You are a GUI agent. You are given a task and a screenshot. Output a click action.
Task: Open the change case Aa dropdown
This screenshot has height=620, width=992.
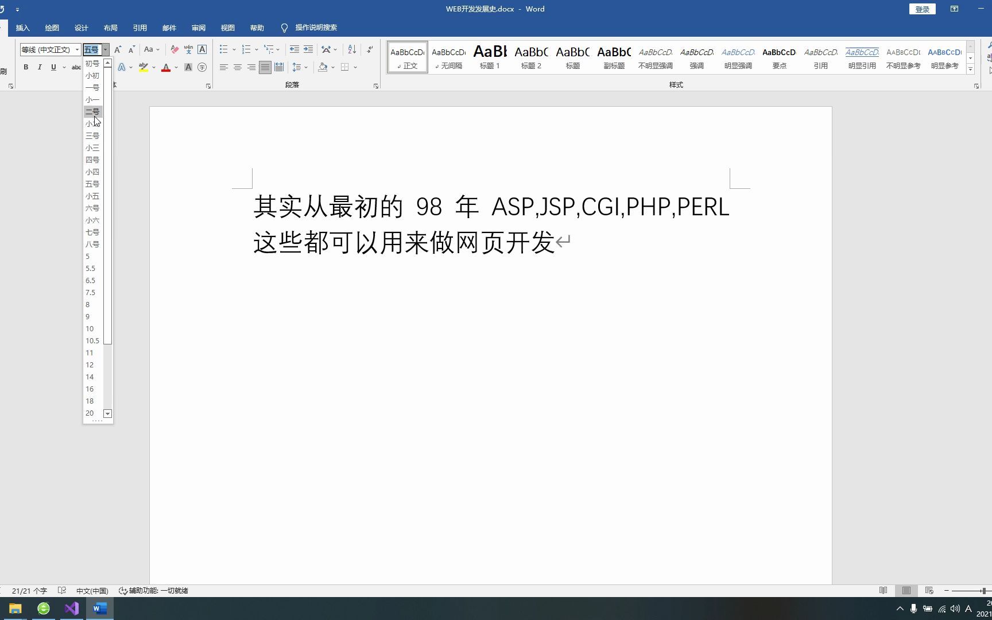point(152,49)
